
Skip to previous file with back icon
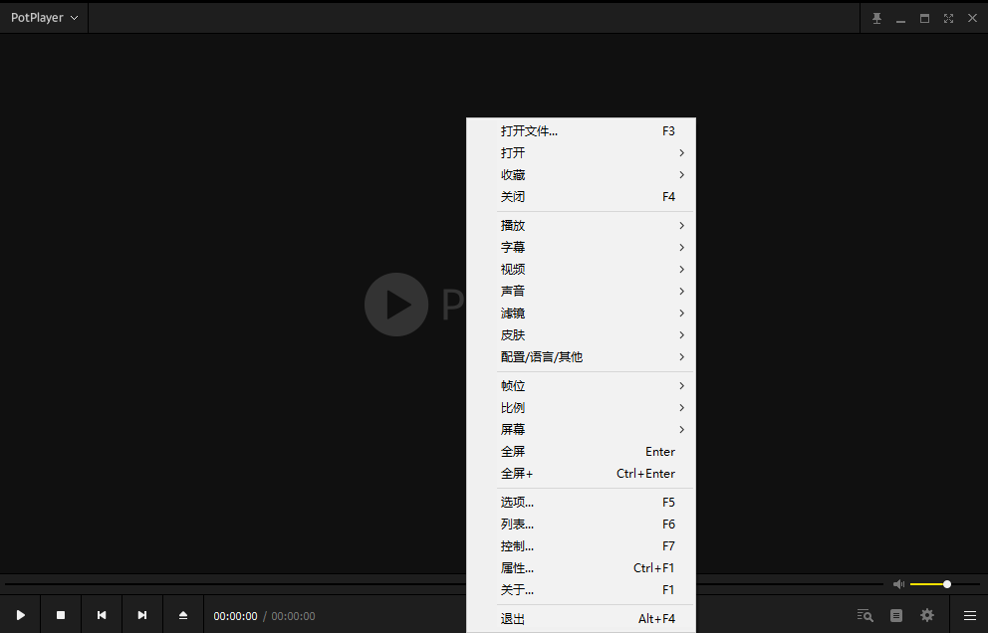(x=101, y=614)
